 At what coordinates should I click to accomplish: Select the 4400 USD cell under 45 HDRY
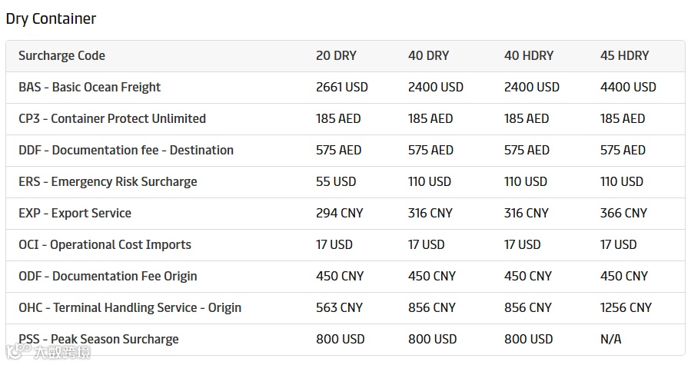click(628, 87)
